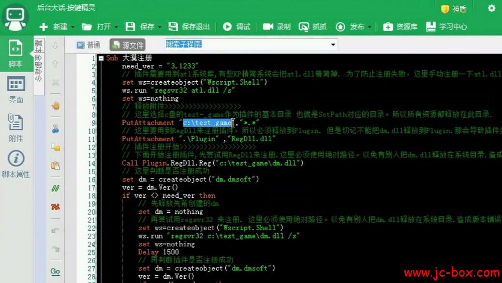Viewport: 502px width, 283px height.
Task: Click the undo arrow icon
Action: (56, 230)
